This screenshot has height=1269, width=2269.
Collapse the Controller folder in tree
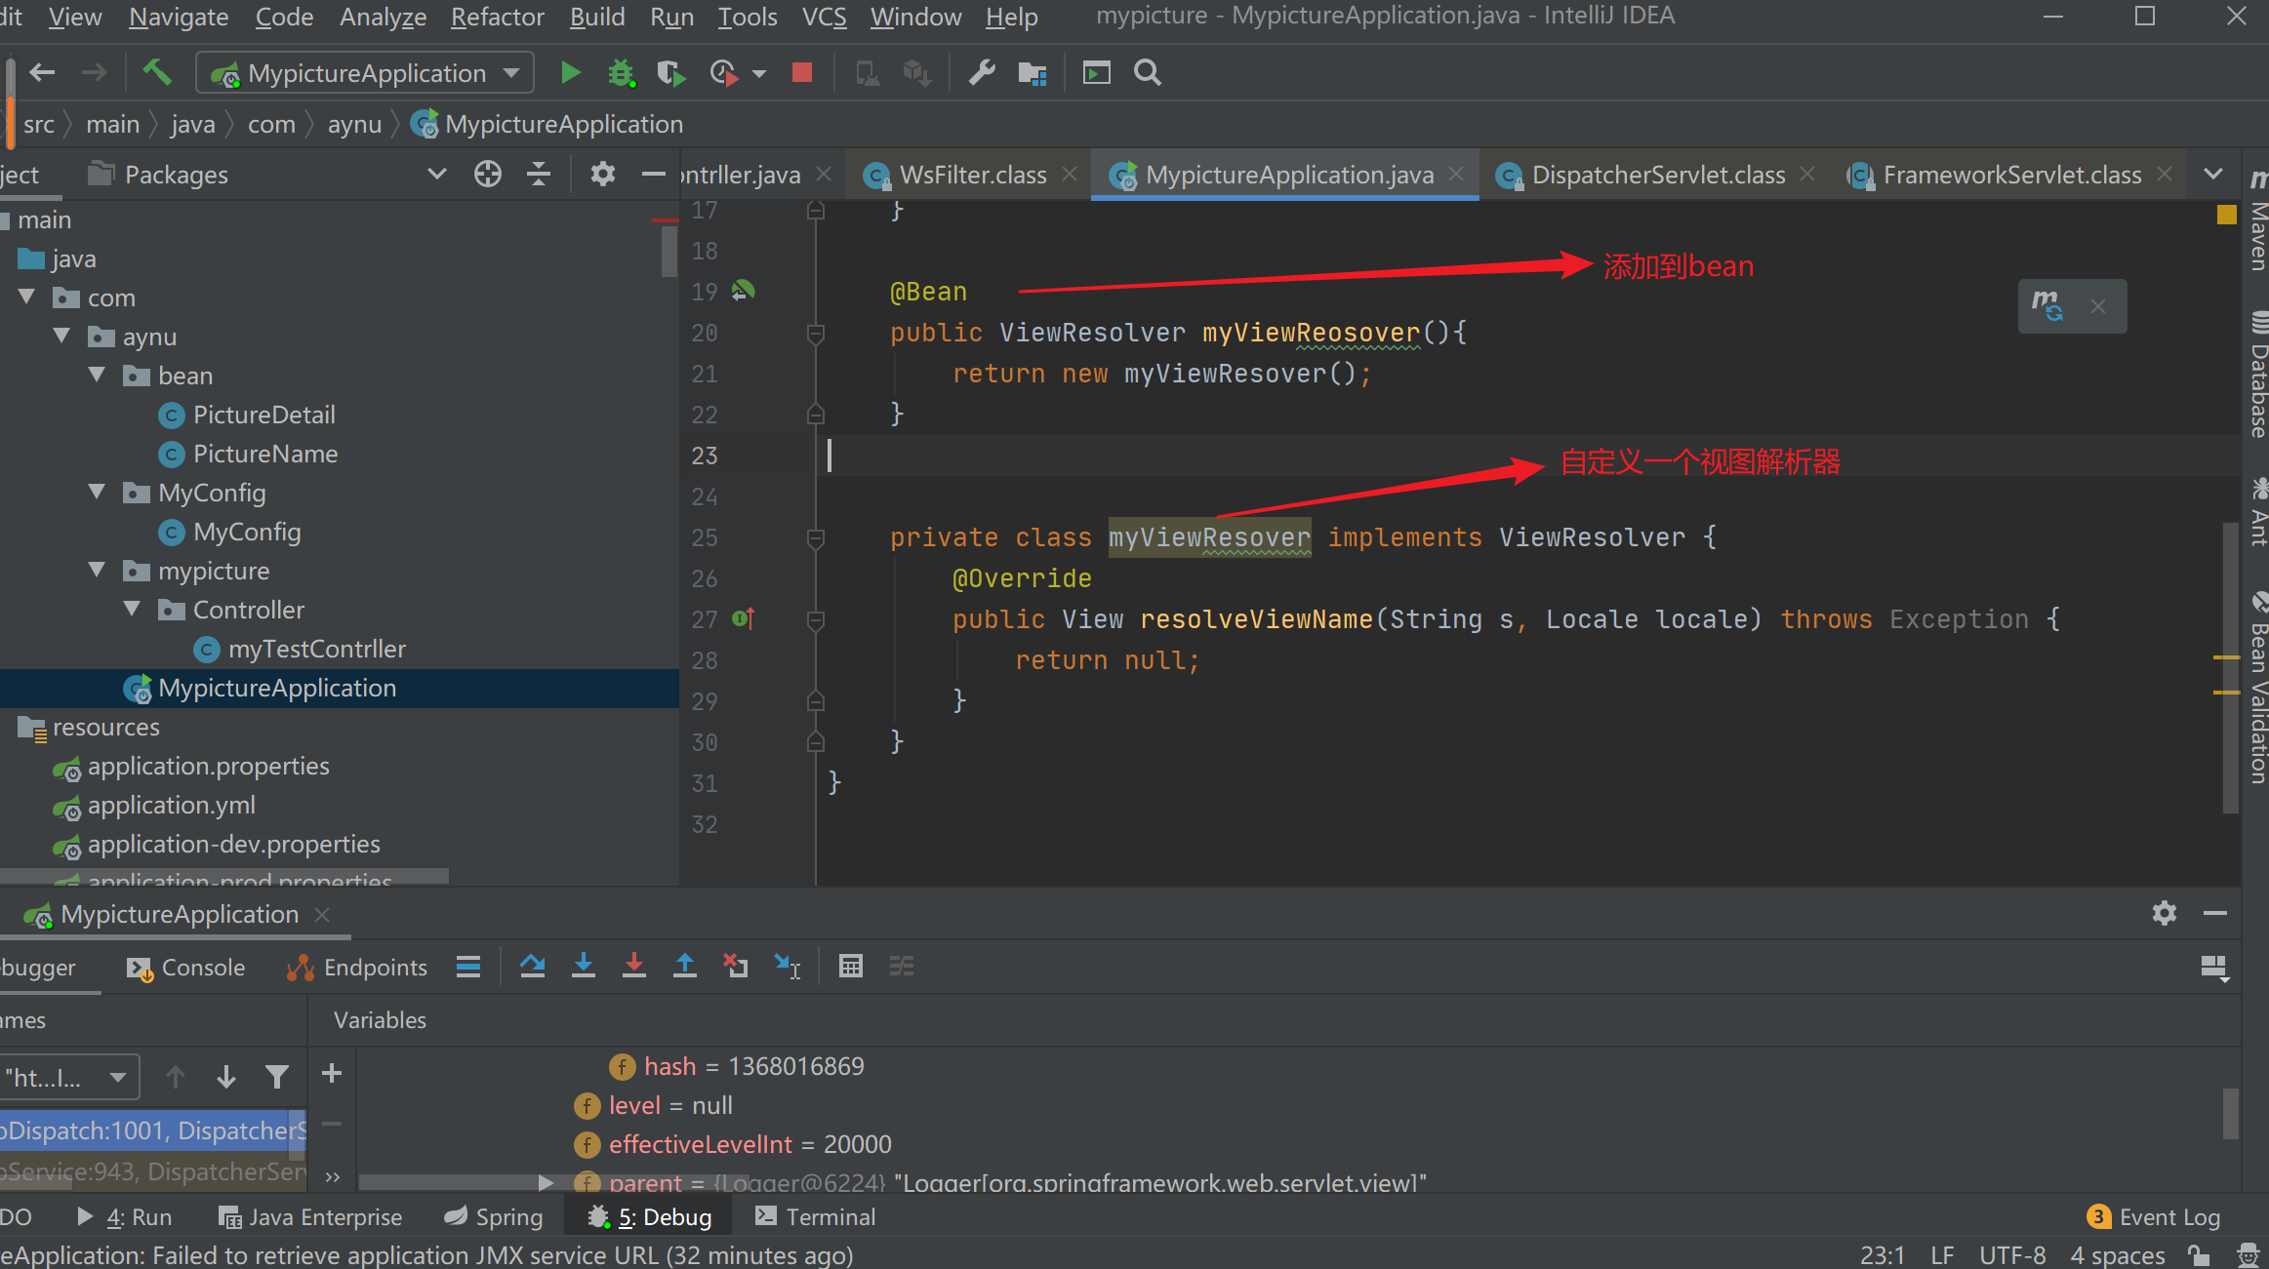coord(133,610)
